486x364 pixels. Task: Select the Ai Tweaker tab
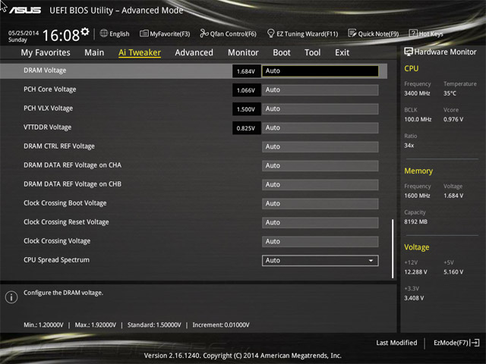[140, 52]
